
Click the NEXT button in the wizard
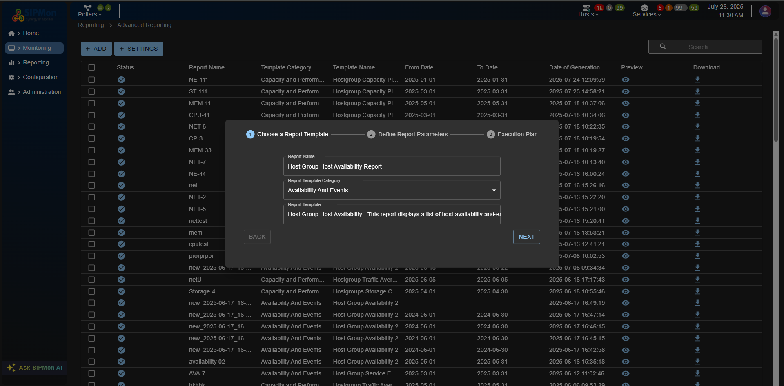tap(526, 237)
